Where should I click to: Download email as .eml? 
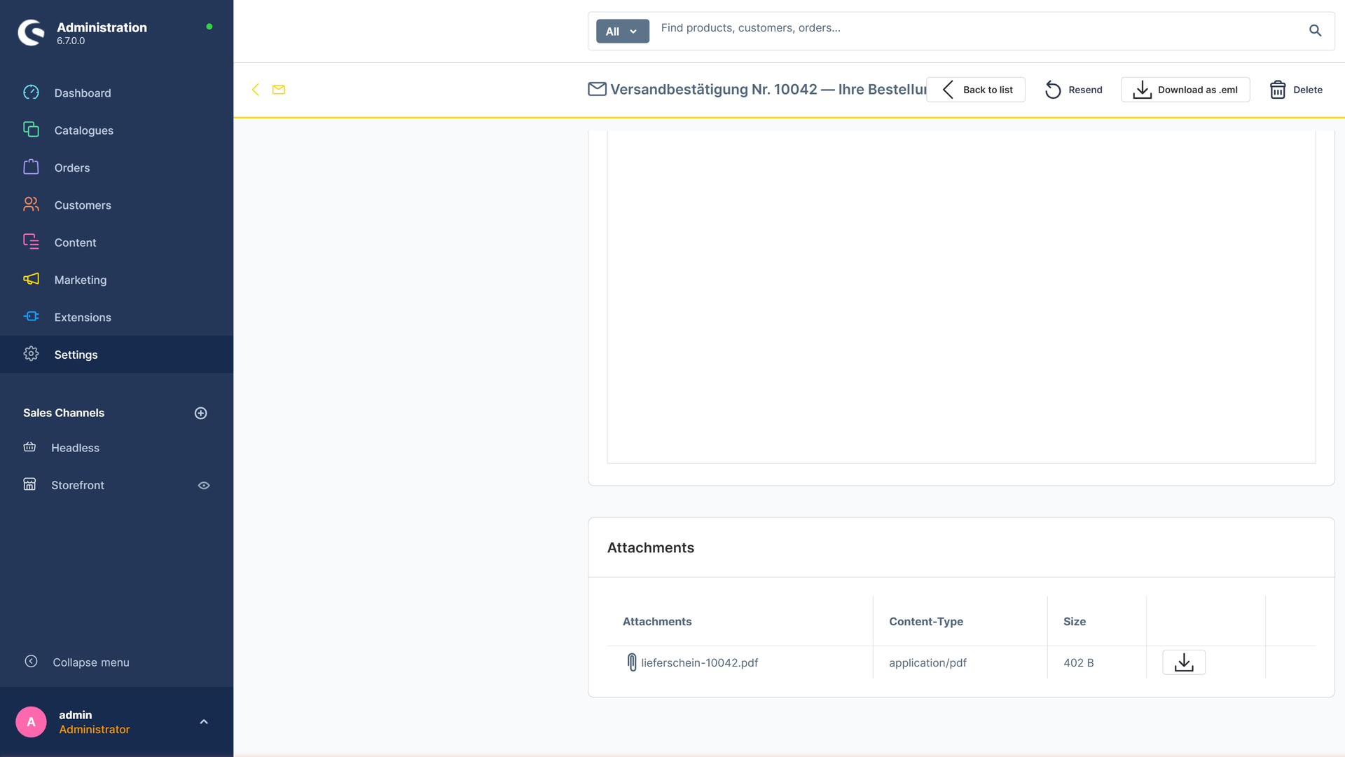(x=1185, y=90)
